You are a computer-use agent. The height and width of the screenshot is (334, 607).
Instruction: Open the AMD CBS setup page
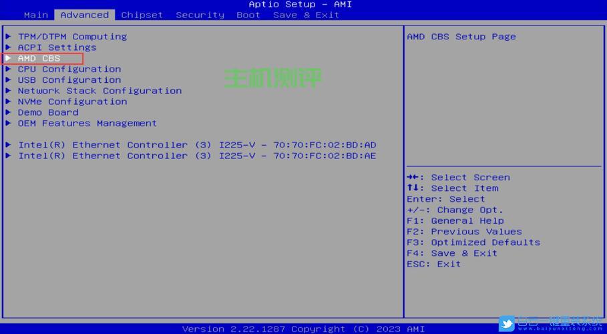click(x=39, y=59)
